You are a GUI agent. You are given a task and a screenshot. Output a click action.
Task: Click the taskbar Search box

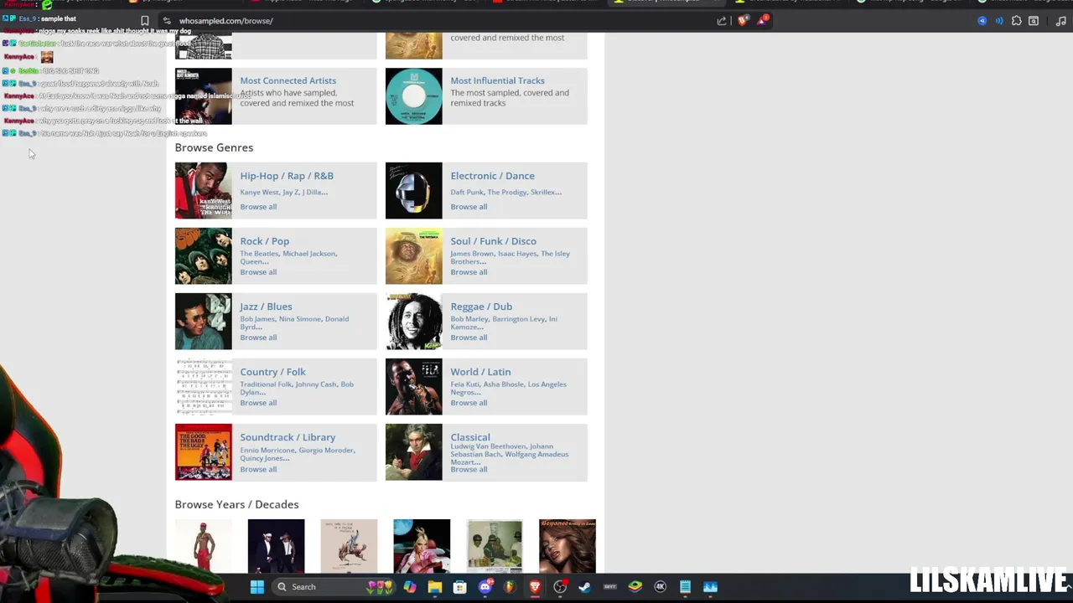tap(334, 587)
